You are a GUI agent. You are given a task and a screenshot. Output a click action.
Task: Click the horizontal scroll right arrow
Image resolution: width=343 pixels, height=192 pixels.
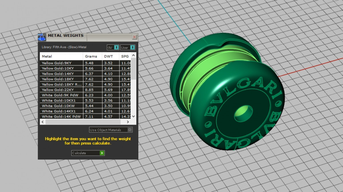coord(128,122)
